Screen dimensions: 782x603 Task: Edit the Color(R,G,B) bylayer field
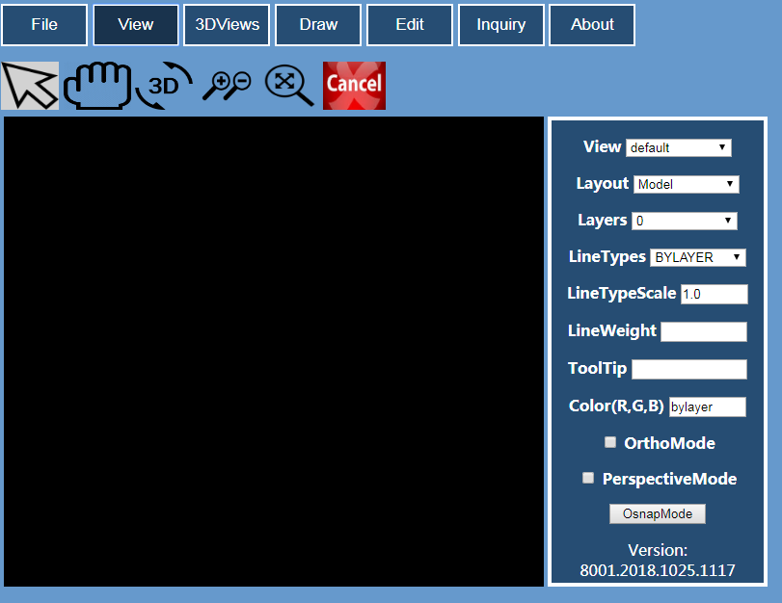tap(707, 406)
